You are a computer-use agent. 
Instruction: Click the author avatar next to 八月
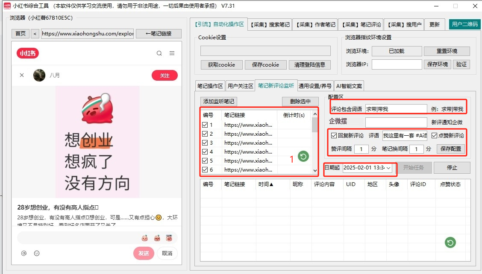39,76
